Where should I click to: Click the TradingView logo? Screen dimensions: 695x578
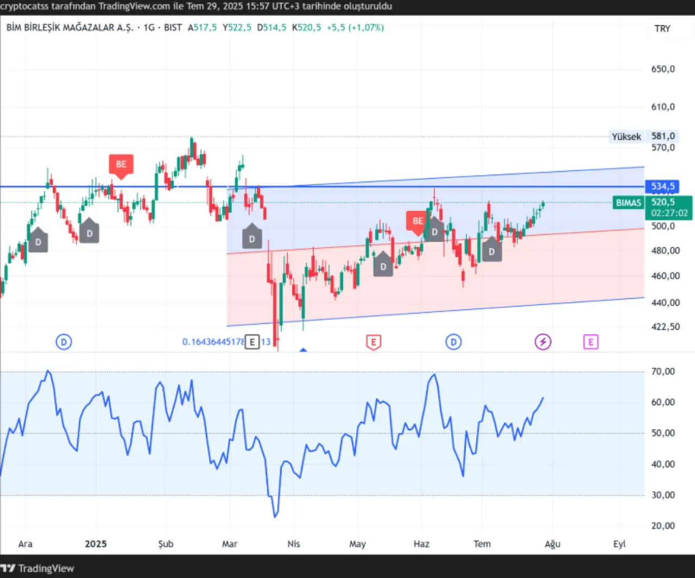[37, 568]
